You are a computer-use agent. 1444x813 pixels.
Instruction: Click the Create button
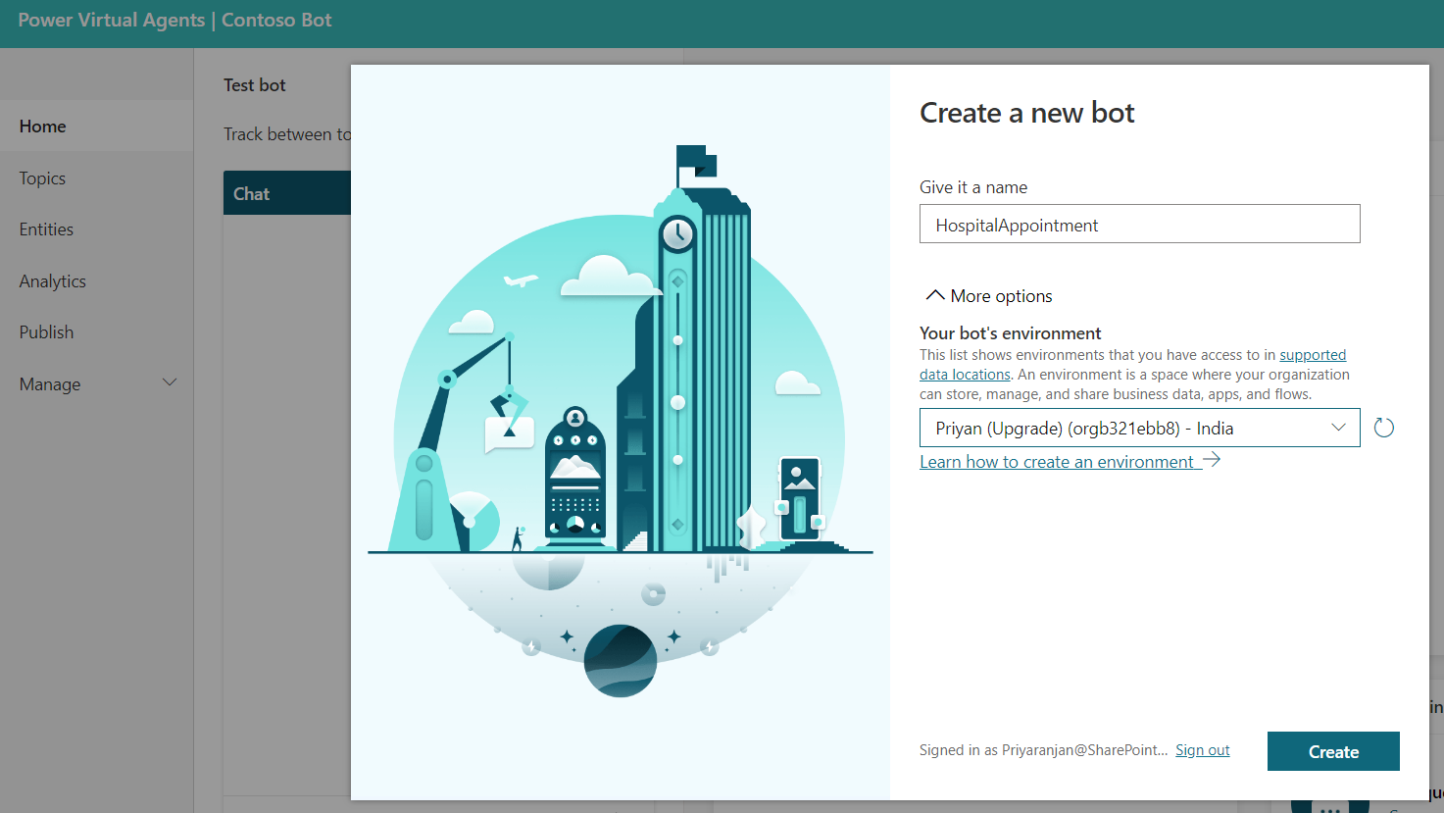(x=1333, y=751)
